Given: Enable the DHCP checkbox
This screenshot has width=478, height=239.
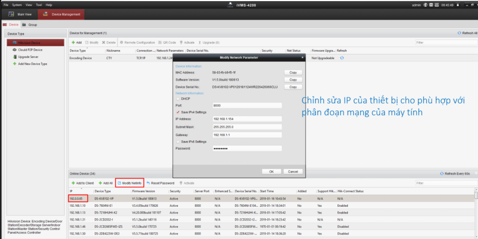Looking at the screenshot, I should (178, 98).
